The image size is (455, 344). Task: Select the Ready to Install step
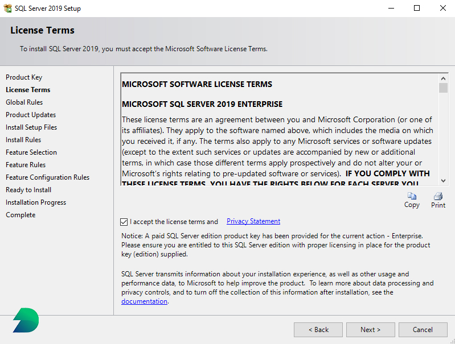click(x=28, y=190)
